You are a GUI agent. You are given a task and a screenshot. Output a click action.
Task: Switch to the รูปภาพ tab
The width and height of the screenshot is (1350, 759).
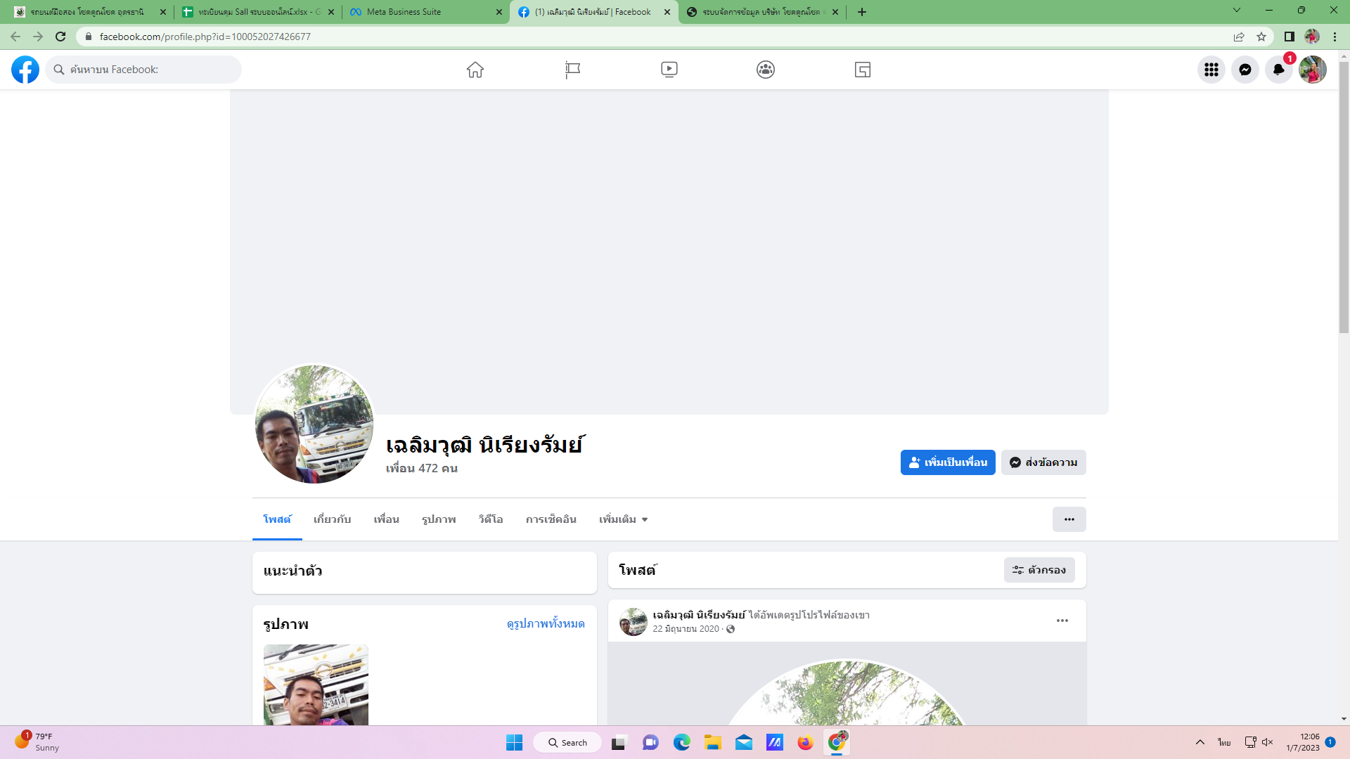tap(439, 519)
